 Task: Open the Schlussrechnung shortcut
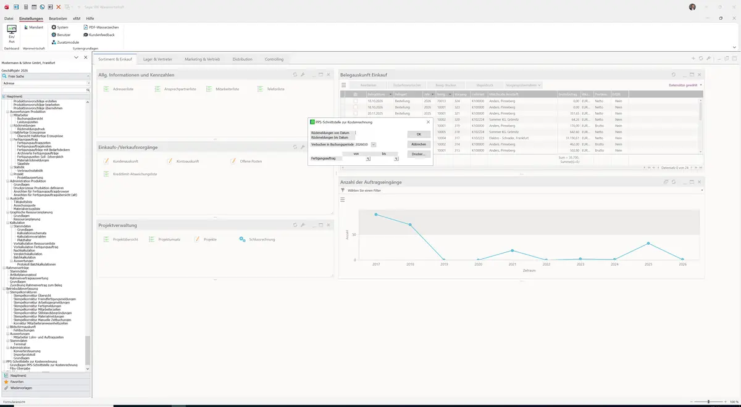tap(257, 239)
